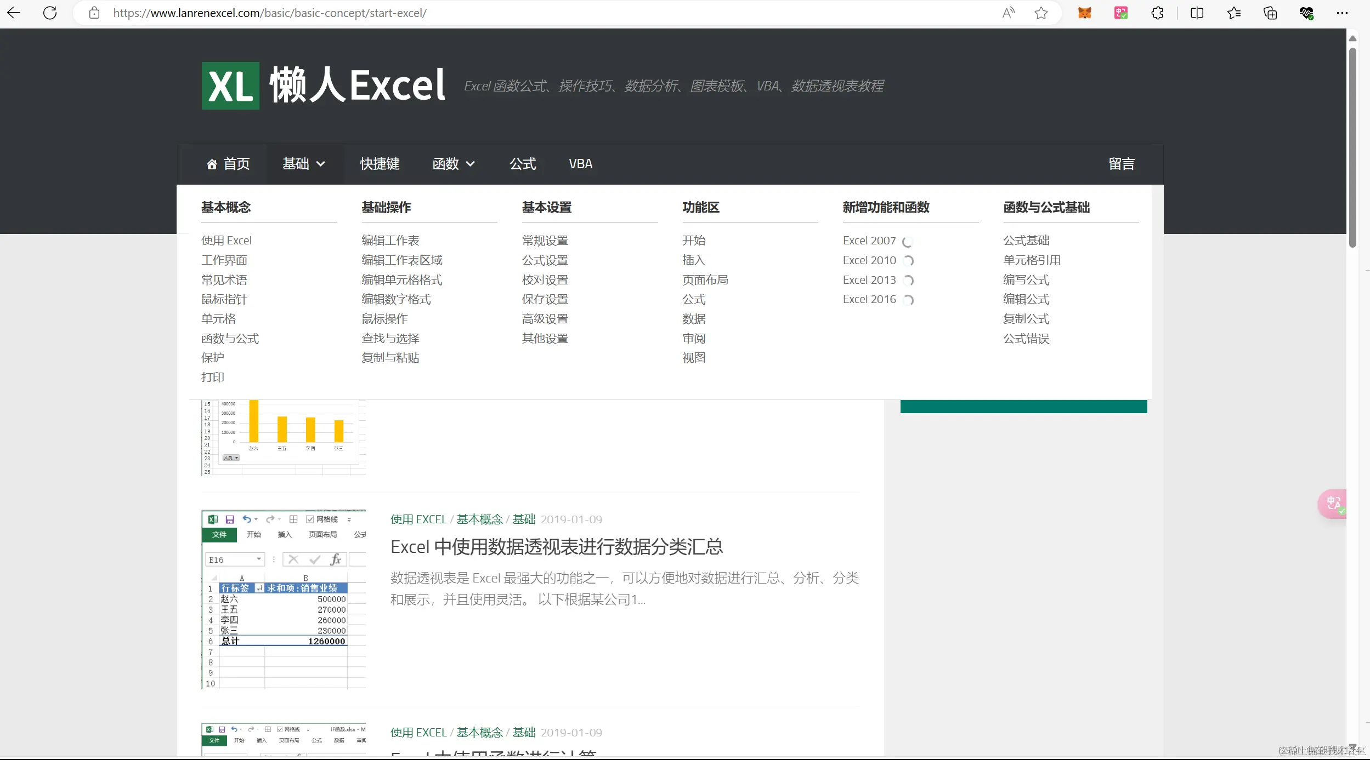Click pivot table article thumbnail
The width and height of the screenshot is (1370, 760).
click(x=284, y=599)
